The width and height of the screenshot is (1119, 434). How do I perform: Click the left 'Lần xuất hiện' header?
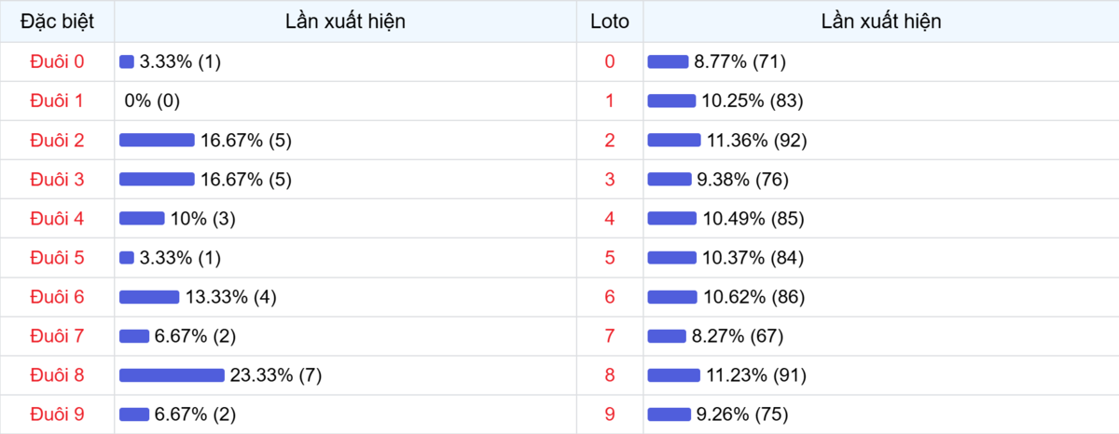[345, 21]
